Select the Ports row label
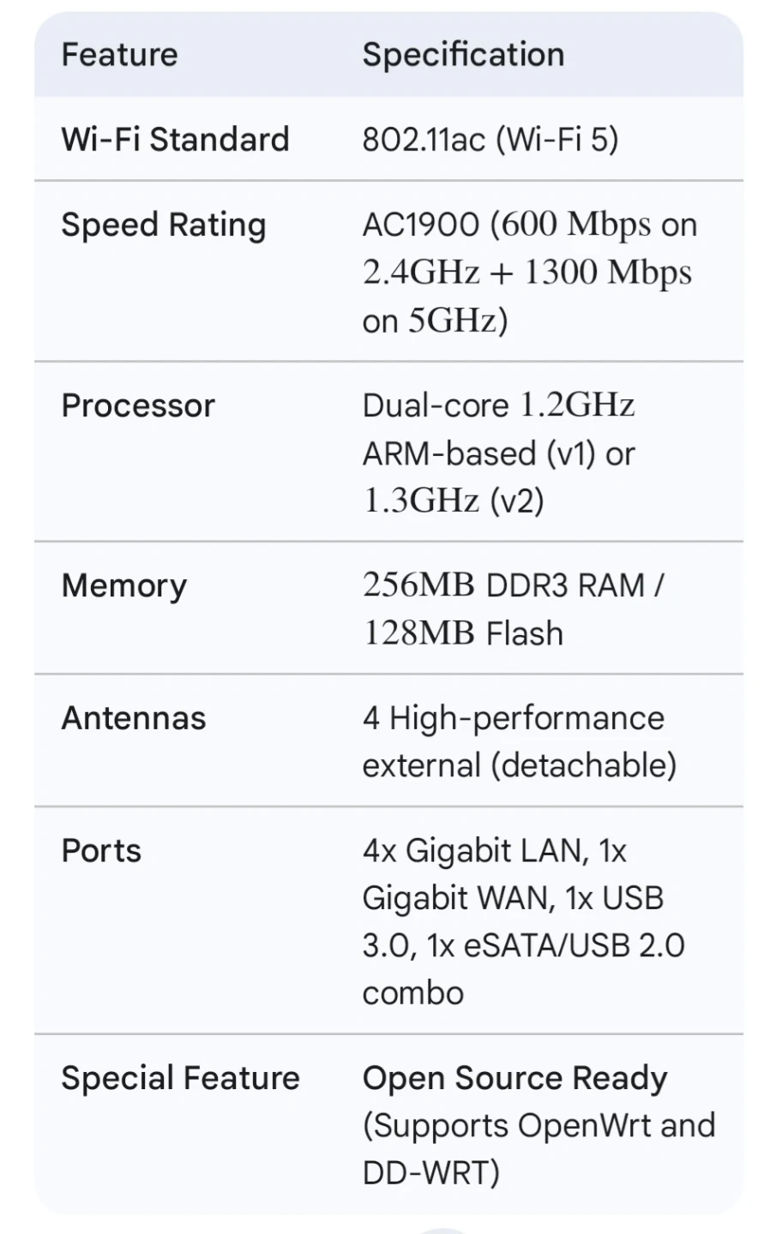Image resolution: width=776 pixels, height=1234 pixels. coord(101,850)
